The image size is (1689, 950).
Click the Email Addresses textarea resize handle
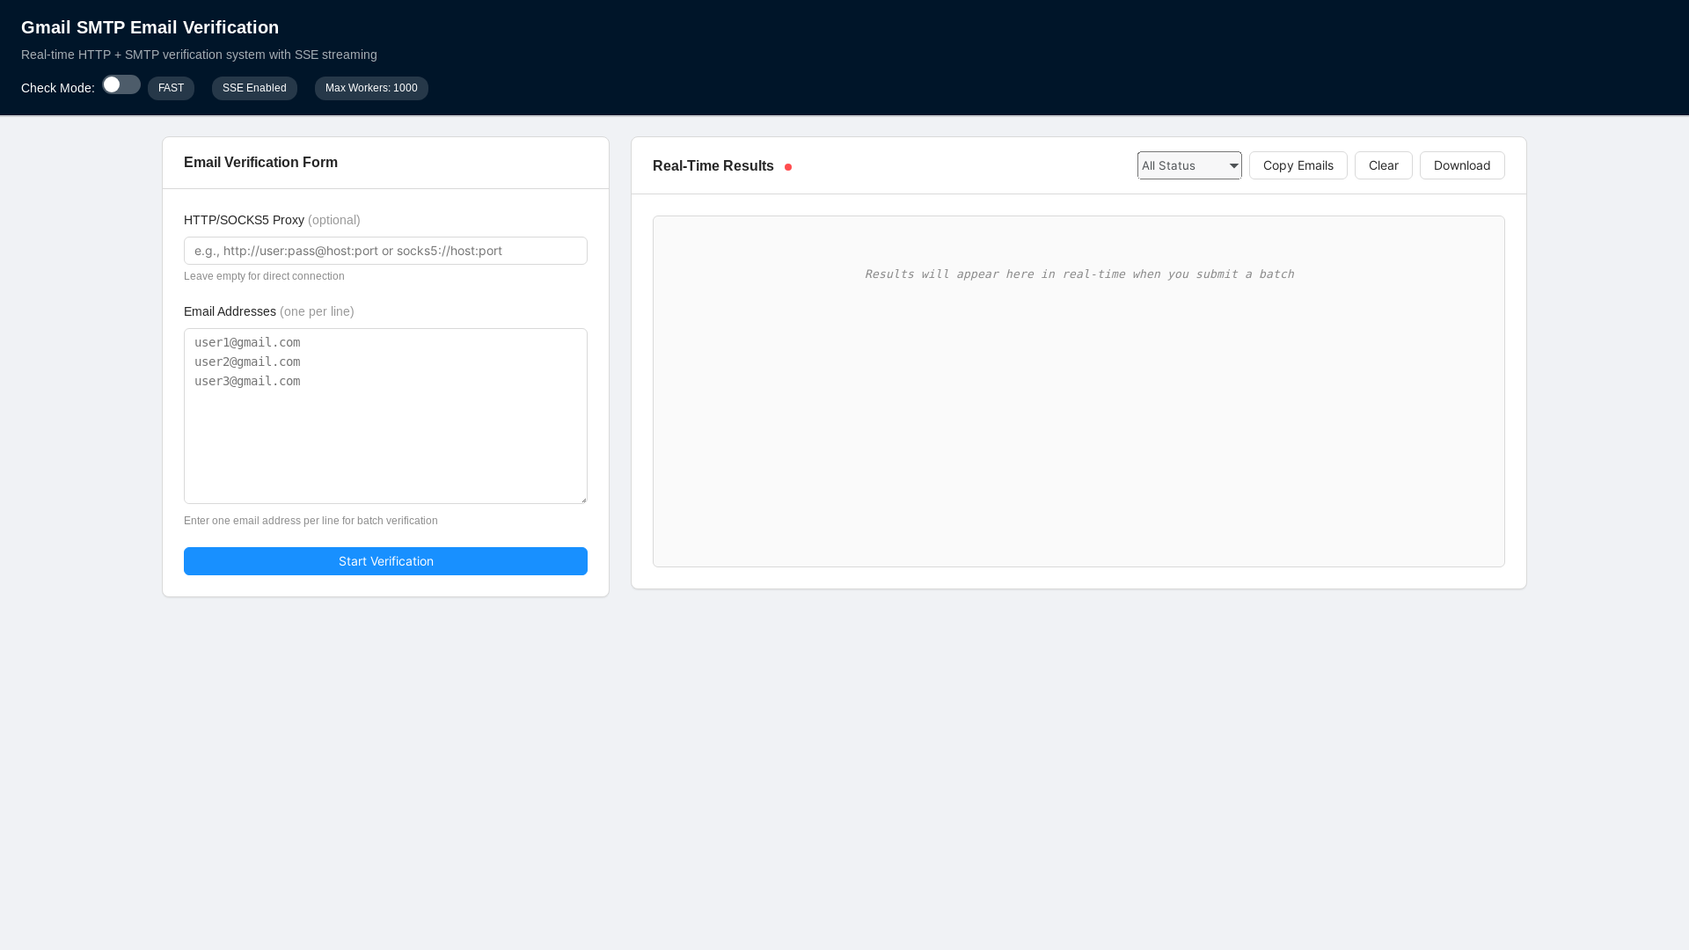(582, 499)
